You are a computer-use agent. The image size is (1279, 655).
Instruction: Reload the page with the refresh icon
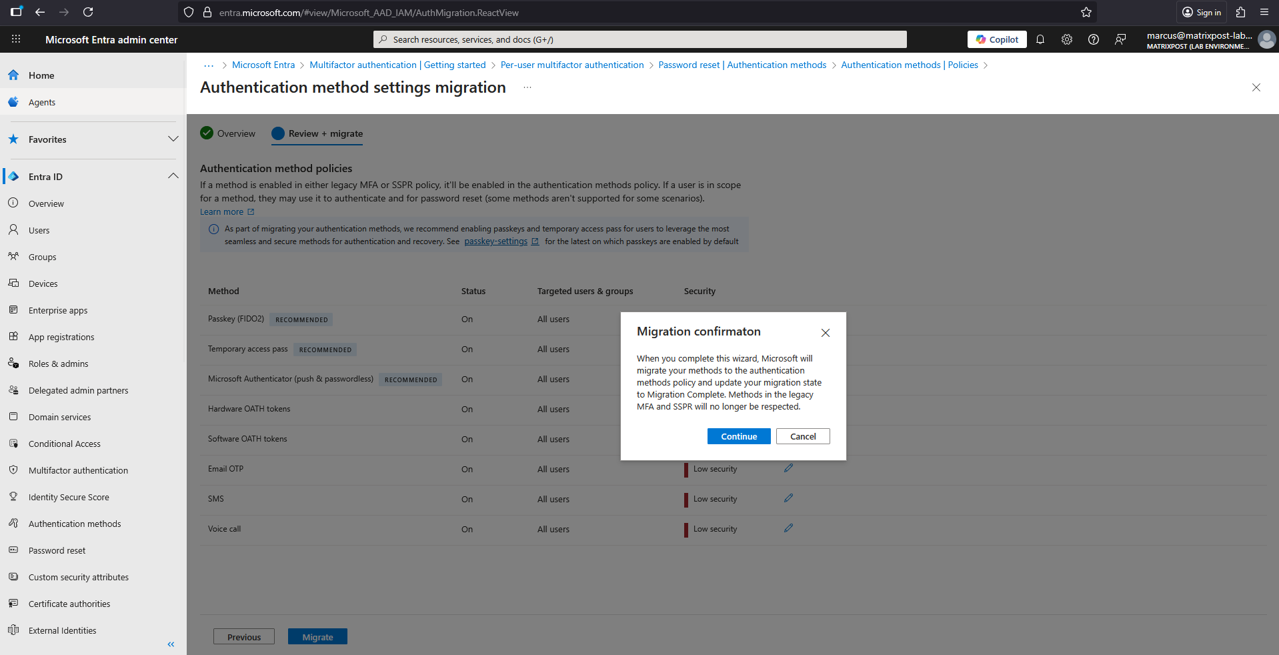pos(88,12)
